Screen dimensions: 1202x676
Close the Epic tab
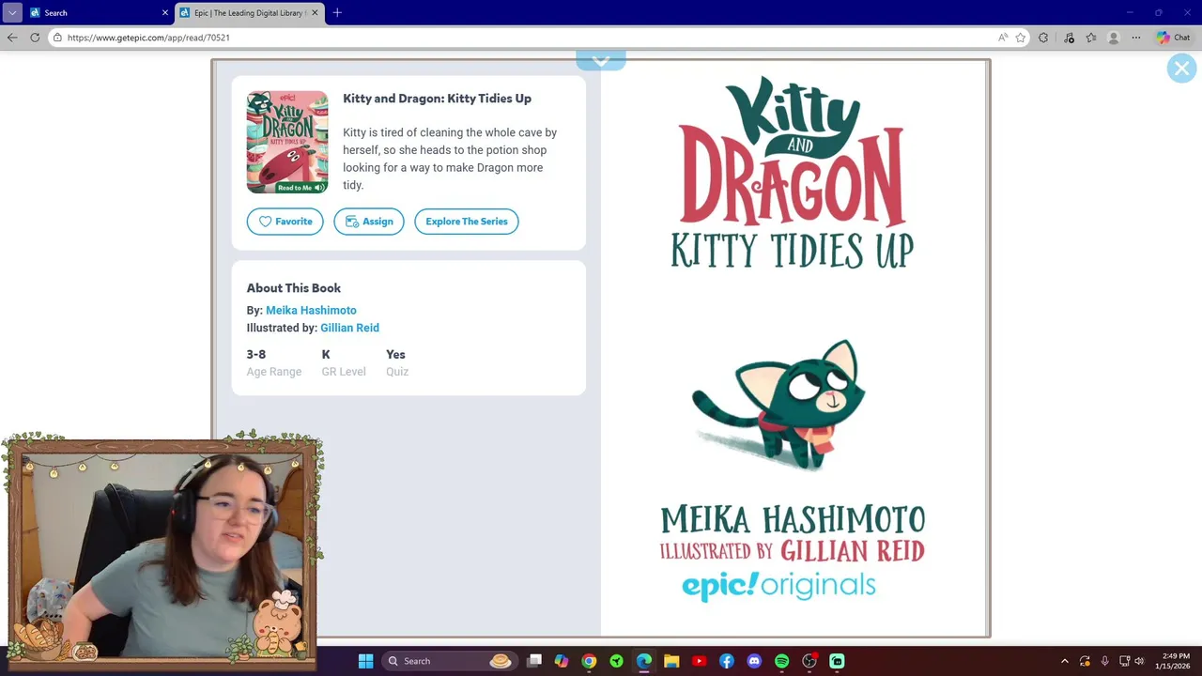click(x=316, y=13)
